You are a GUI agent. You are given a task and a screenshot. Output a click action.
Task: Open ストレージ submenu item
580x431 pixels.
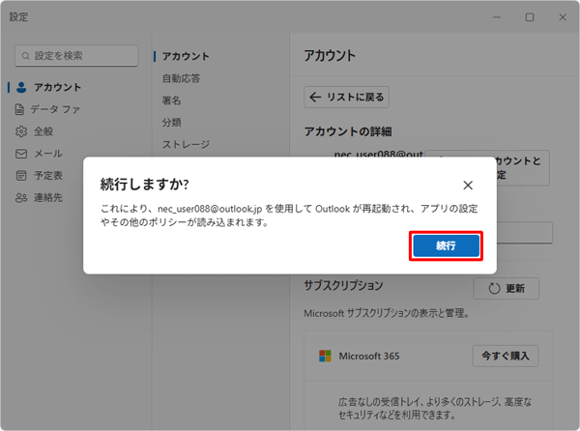[186, 144]
